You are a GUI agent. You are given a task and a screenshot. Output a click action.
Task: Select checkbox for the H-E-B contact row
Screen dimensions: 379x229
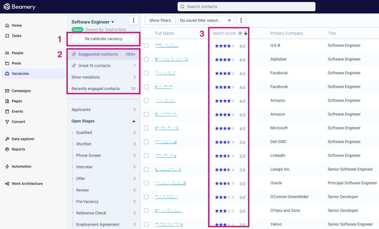coord(146,46)
